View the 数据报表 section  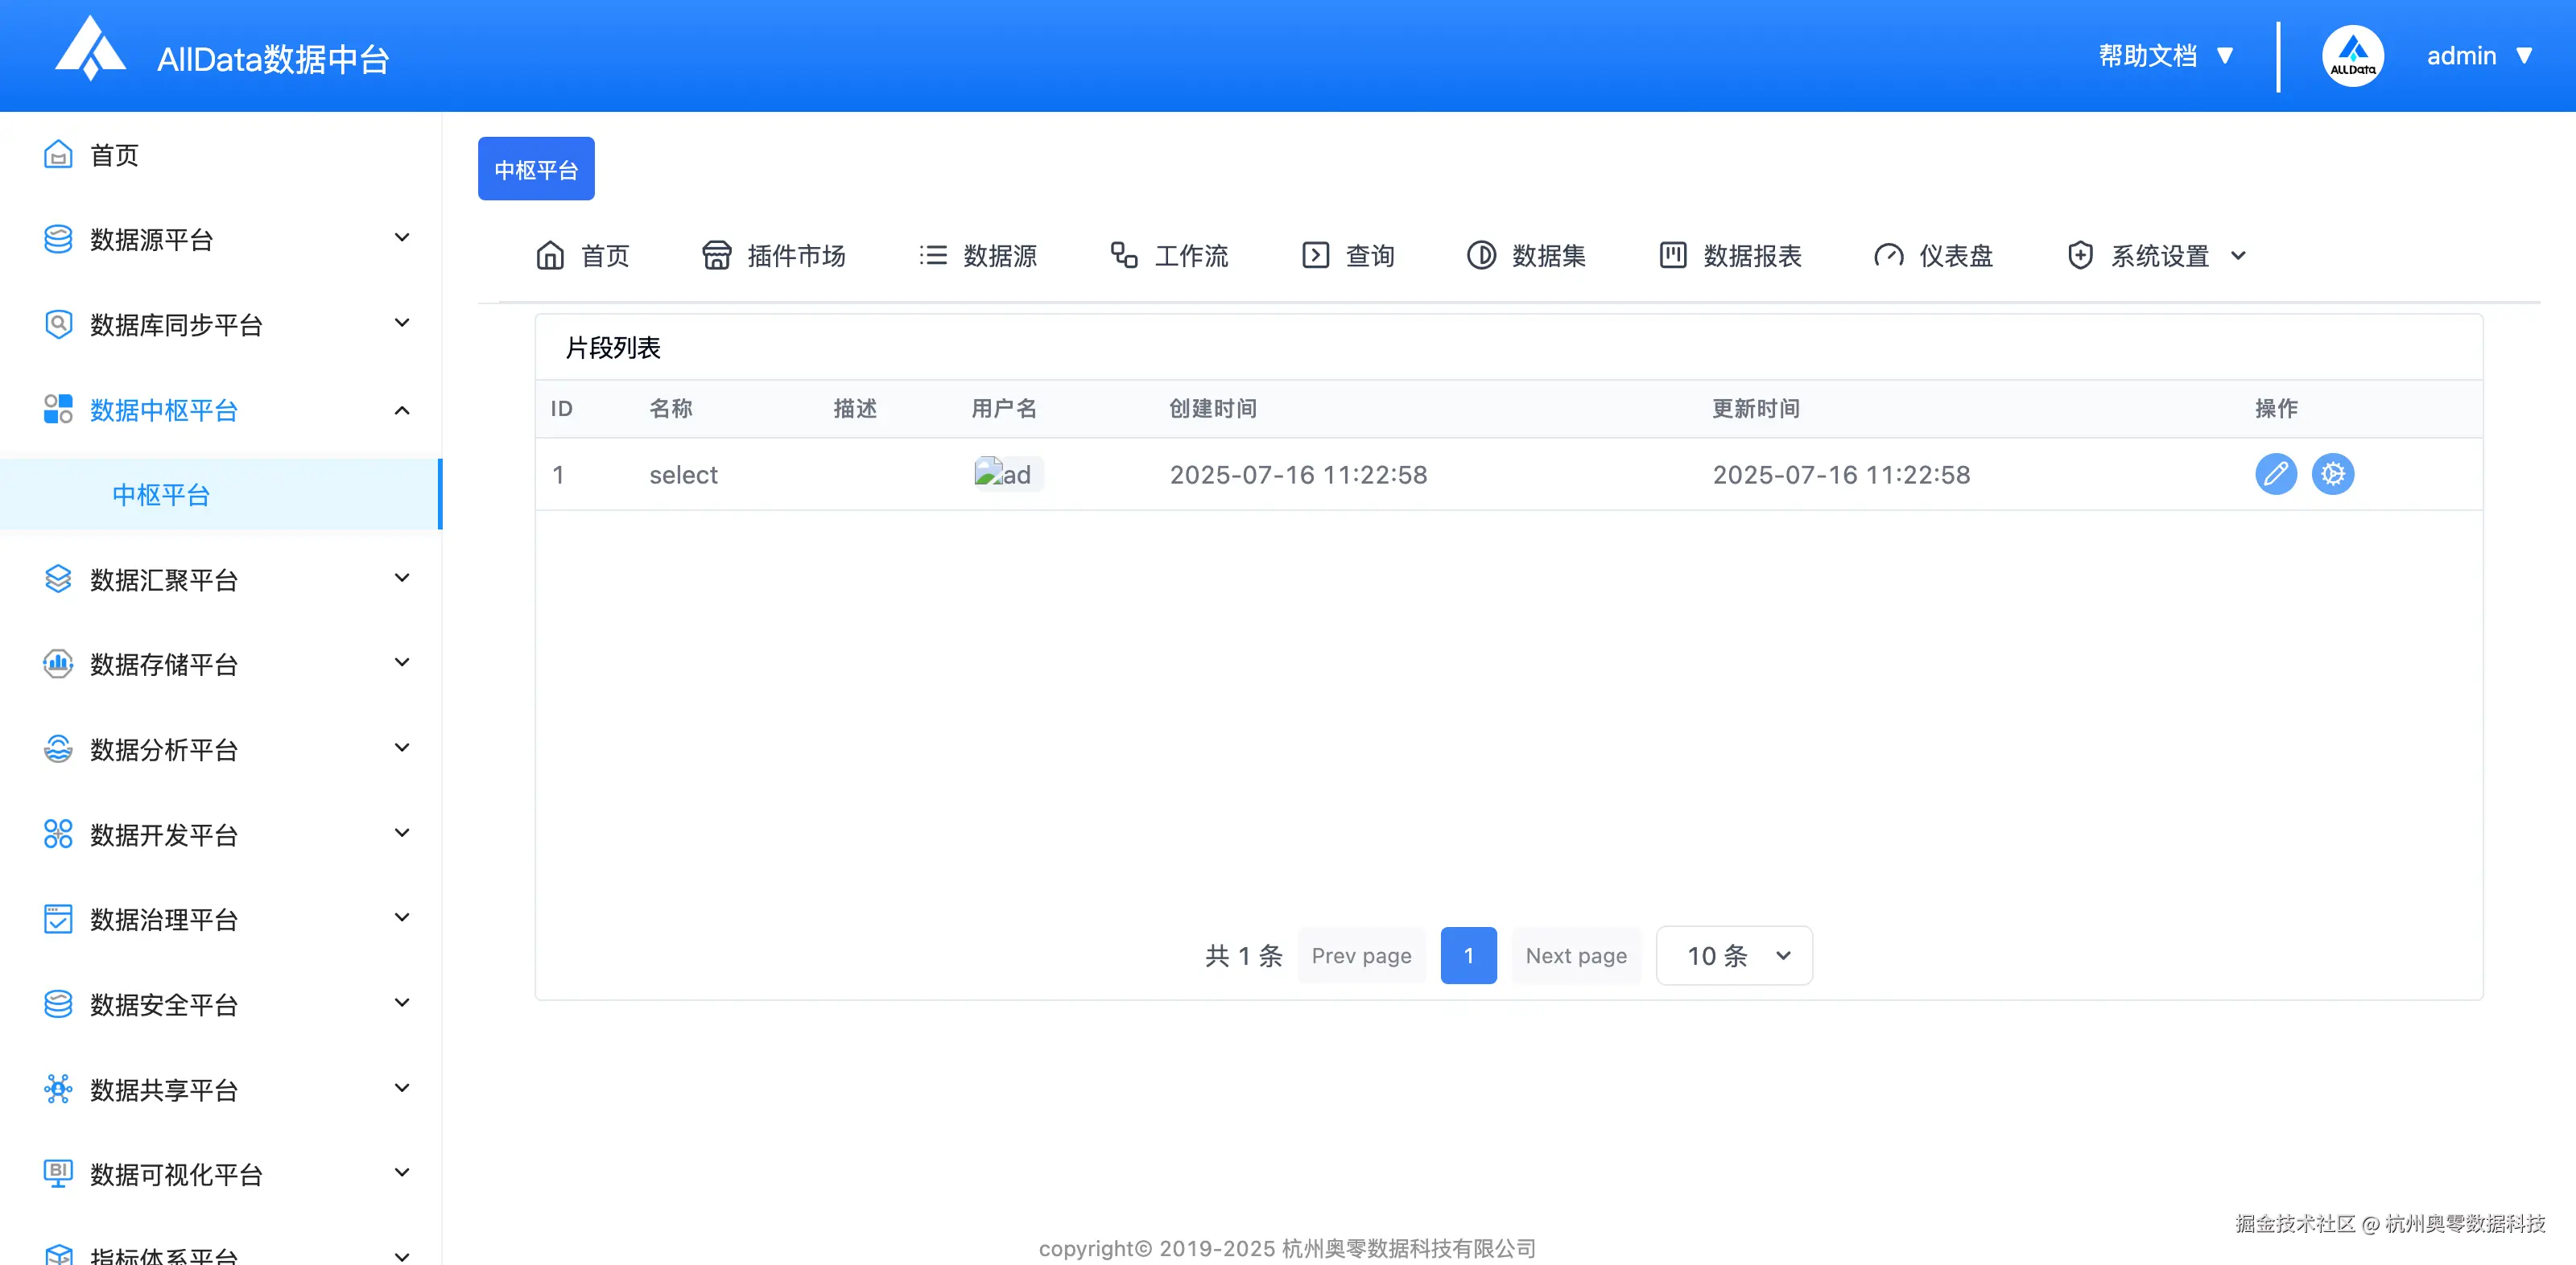(1731, 255)
